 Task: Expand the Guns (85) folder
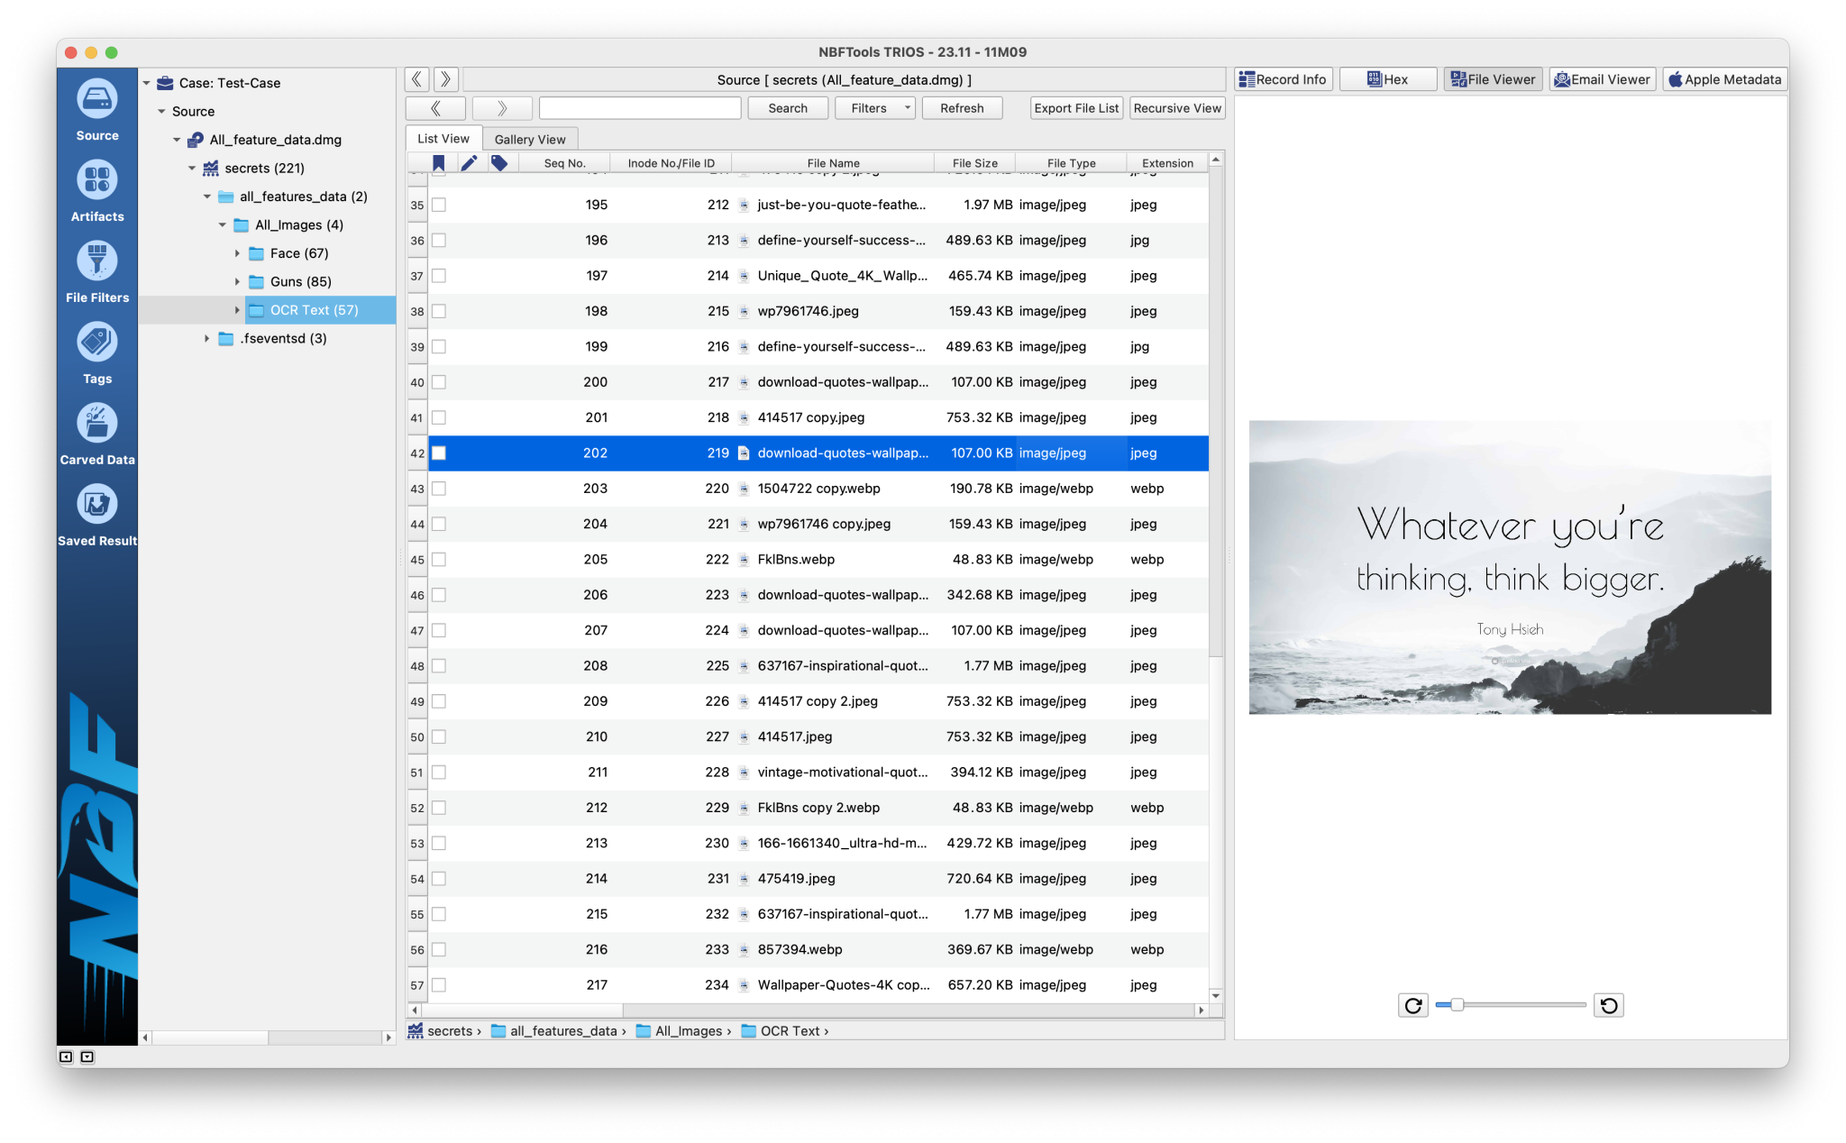pos(237,281)
